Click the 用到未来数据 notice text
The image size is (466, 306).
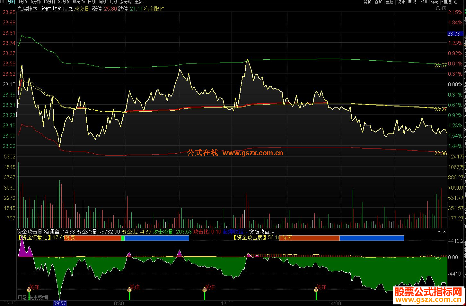pos(33,298)
